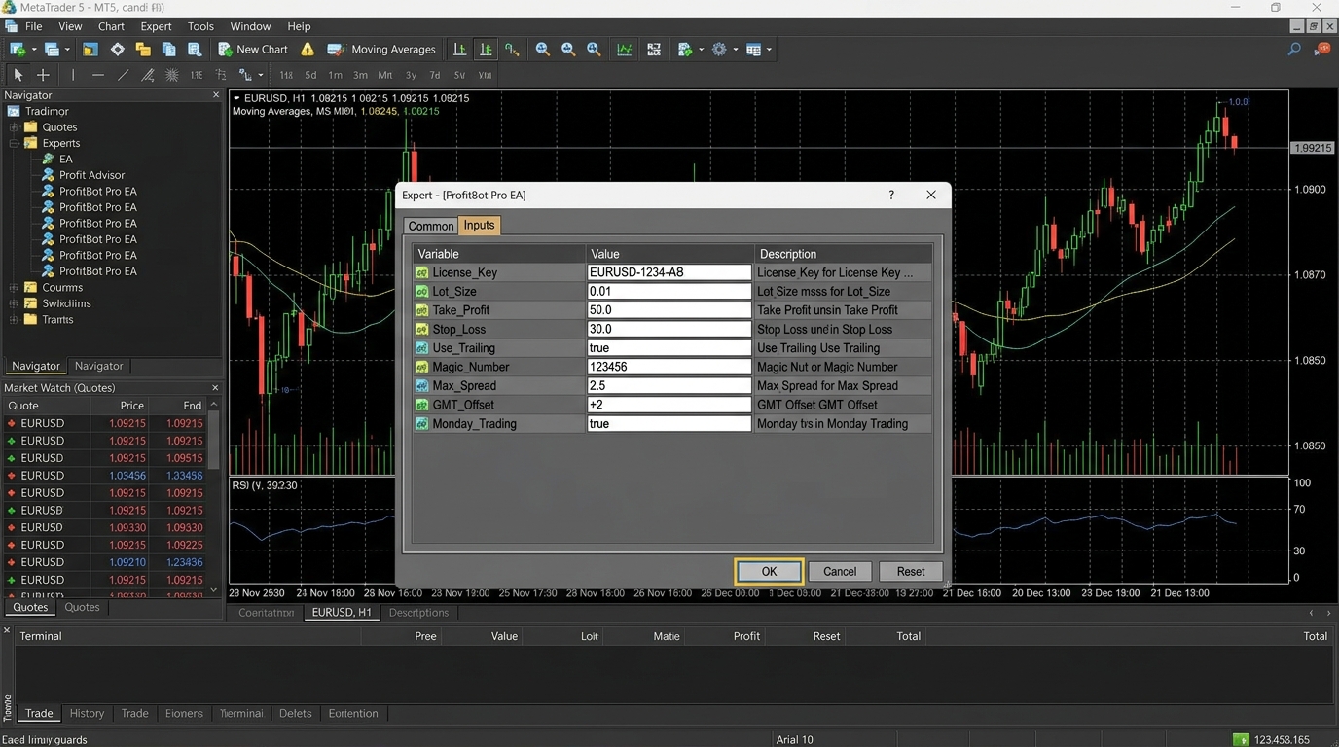The height and width of the screenshot is (747, 1339).
Task: Open the File menu
Action: click(33, 26)
